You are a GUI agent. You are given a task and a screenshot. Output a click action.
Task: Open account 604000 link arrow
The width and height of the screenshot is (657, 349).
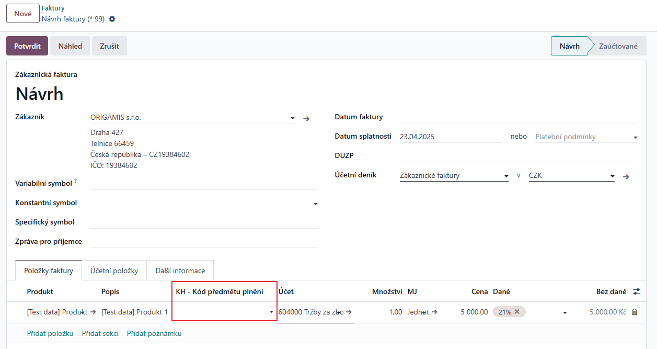coord(349,312)
